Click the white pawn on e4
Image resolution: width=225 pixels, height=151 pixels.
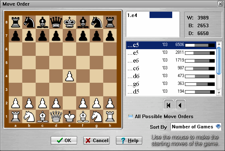coord(69,76)
